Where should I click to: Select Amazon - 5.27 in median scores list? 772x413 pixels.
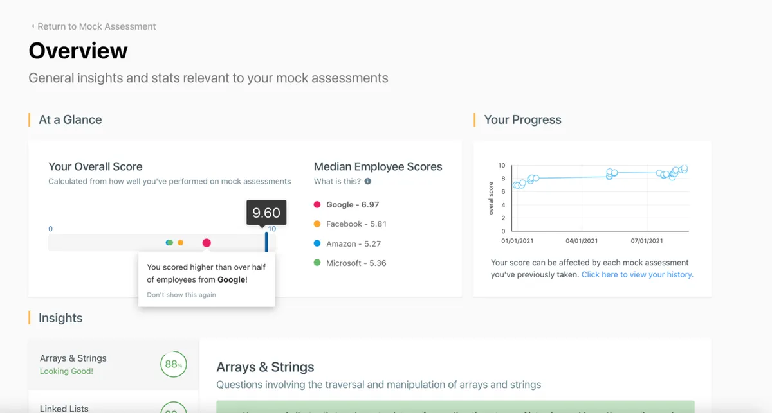353,244
